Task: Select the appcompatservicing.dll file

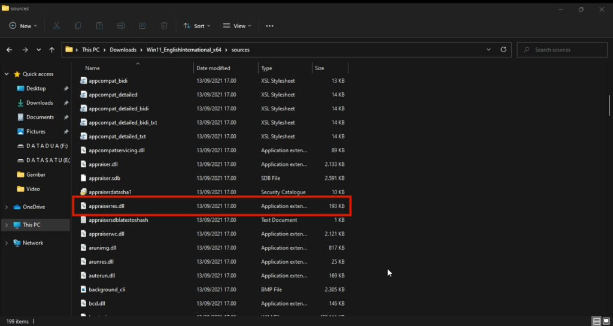Action: point(213,150)
